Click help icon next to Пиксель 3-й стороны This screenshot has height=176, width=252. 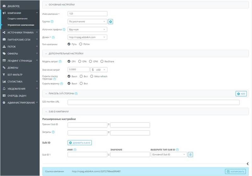point(76,94)
